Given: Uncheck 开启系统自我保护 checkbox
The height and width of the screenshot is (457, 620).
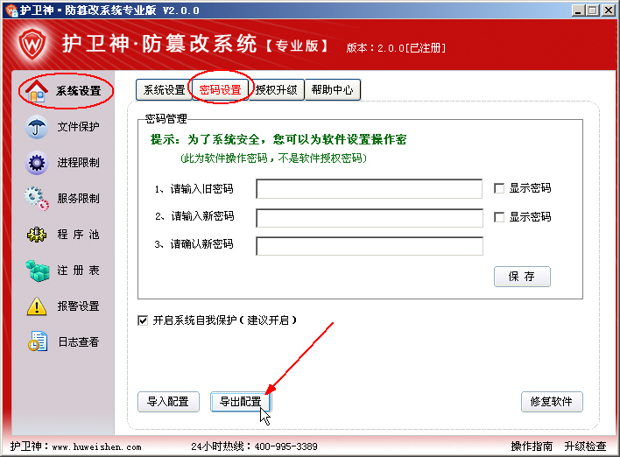Looking at the screenshot, I should pyautogui.click(x=143, y=320).
